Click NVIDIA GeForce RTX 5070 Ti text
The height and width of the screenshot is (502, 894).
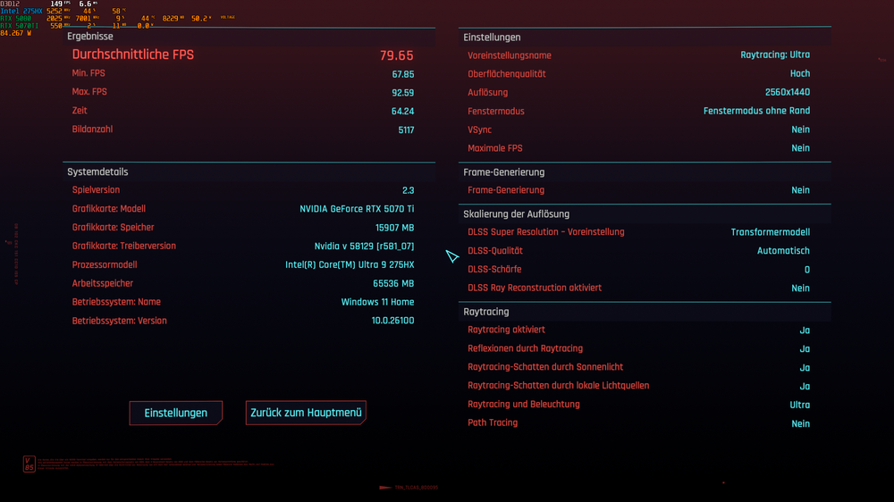(357, 209)
